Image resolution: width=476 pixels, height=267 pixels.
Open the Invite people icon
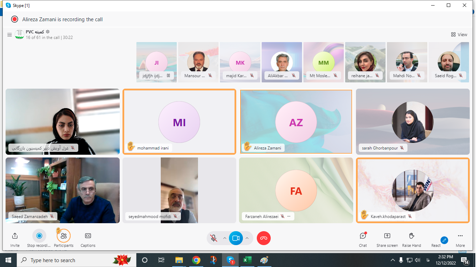[15, 236]
